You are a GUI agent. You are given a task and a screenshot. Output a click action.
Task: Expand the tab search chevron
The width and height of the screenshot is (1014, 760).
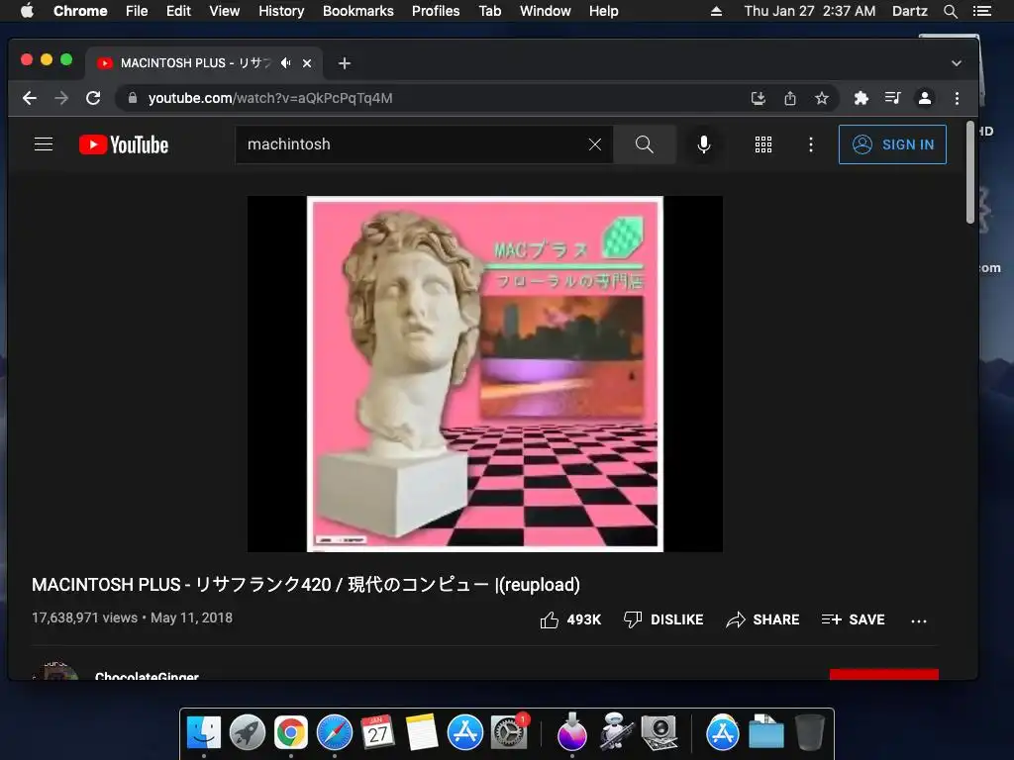(957, 63)
